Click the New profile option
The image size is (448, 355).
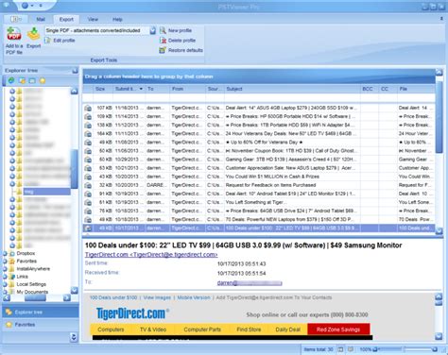point(176,30)
